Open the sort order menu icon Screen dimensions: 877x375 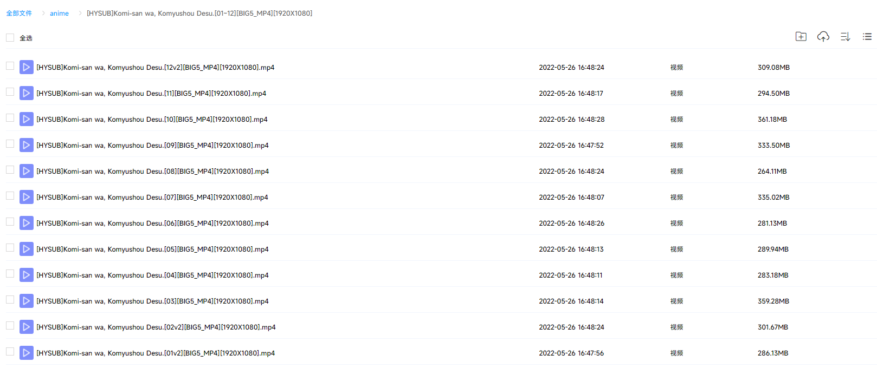845,37
